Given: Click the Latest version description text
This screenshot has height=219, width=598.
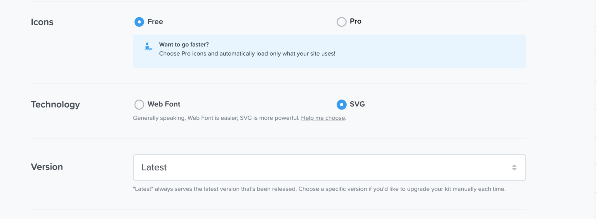Looking at the screenshot, I should coord(319,189).
